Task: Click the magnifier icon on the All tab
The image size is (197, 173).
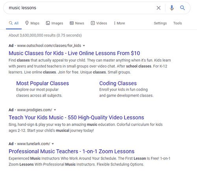Action: (11, 23)
